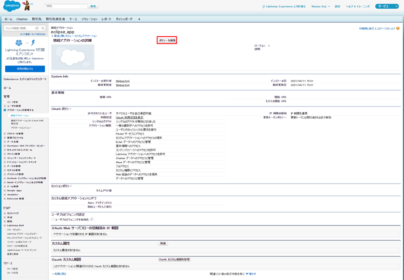Go to the レポート tab
Viewport: 404px width, 280px height.
click(106, 19)
